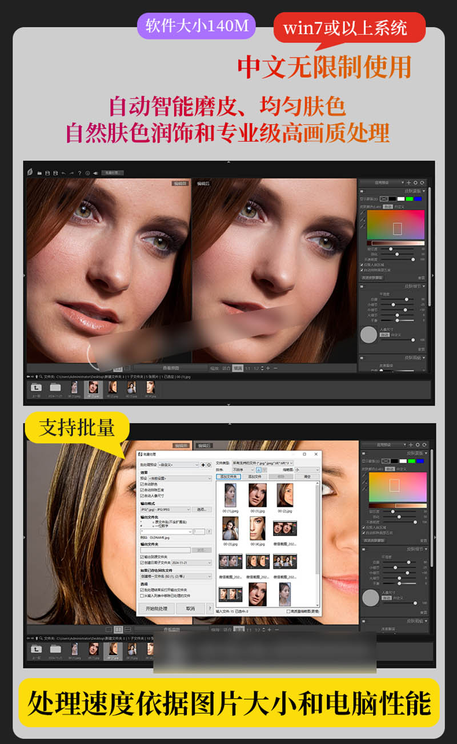Click 查看原图 under the first editor preview

pos(171,367)
